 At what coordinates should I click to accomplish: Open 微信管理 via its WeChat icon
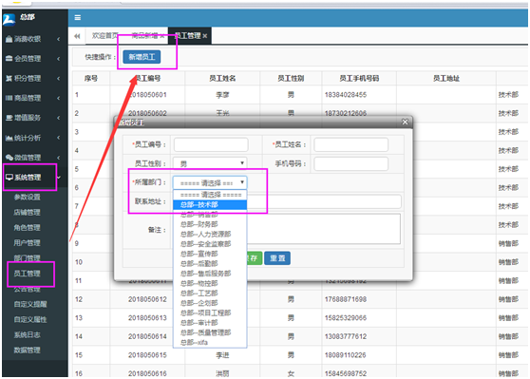[9, 158]
